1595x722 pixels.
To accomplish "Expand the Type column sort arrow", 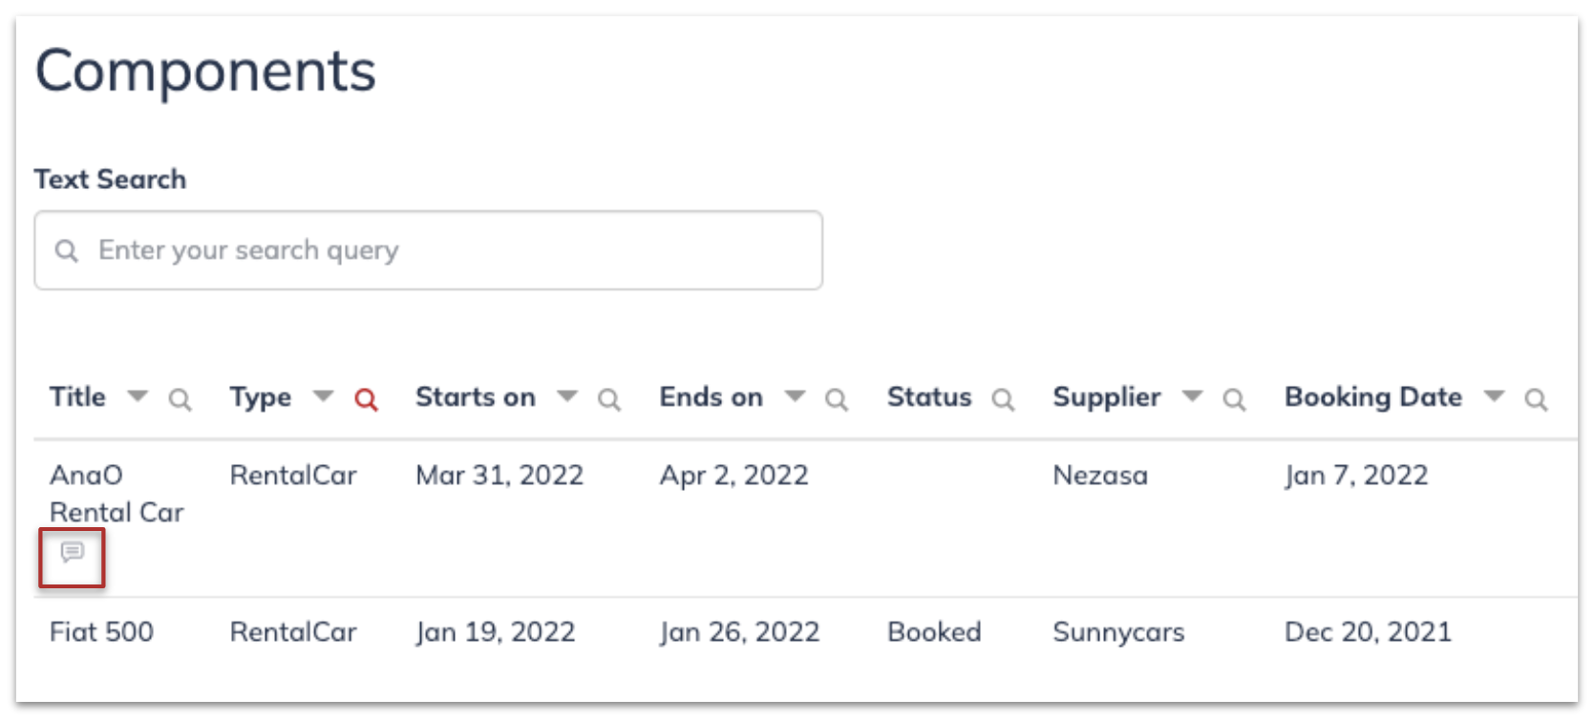I will pyautogui.click(x=324, y=395).
